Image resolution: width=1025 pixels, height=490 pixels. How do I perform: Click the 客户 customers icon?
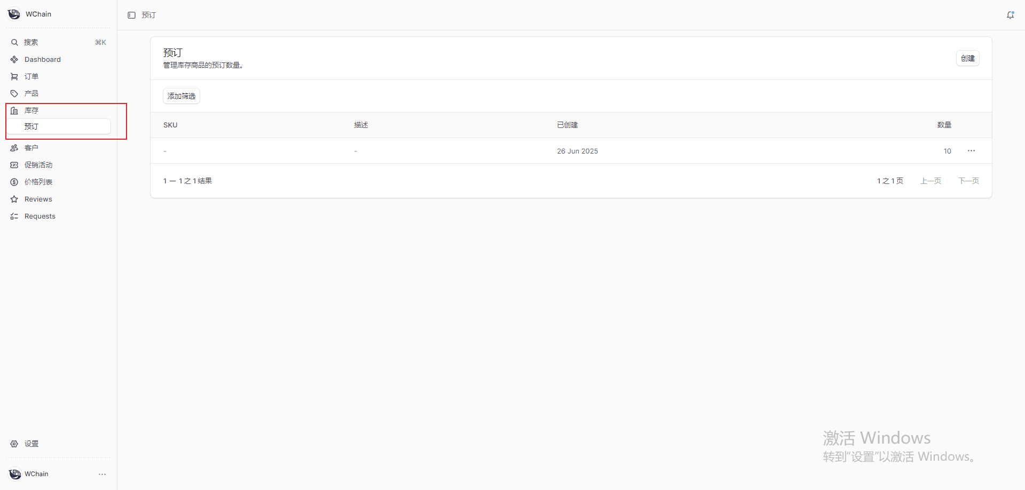[x=14, y=148]
